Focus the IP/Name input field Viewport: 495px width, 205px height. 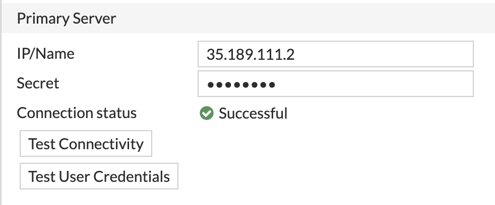coord(336,54)
